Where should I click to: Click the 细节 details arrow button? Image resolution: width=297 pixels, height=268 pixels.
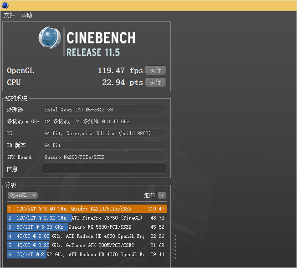(162, 195)
